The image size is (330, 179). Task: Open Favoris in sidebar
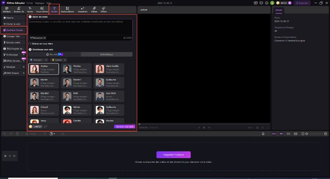click(14, 18)
